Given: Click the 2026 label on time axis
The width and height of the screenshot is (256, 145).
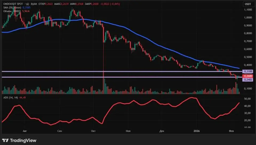Looking at the screenshot, I should pyautogui.click(x=196, y=131).
